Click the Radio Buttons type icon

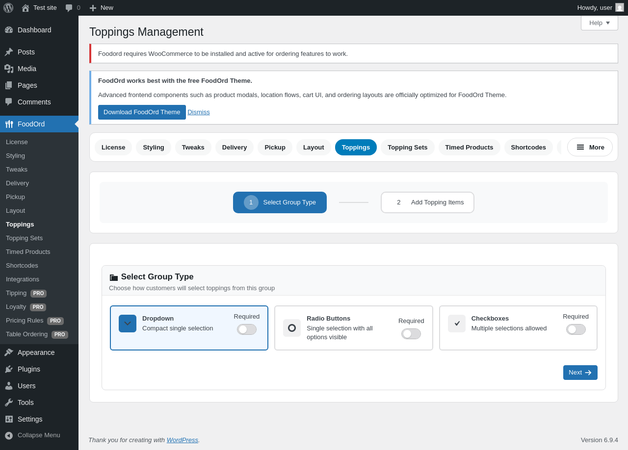(x=292, y=328)
